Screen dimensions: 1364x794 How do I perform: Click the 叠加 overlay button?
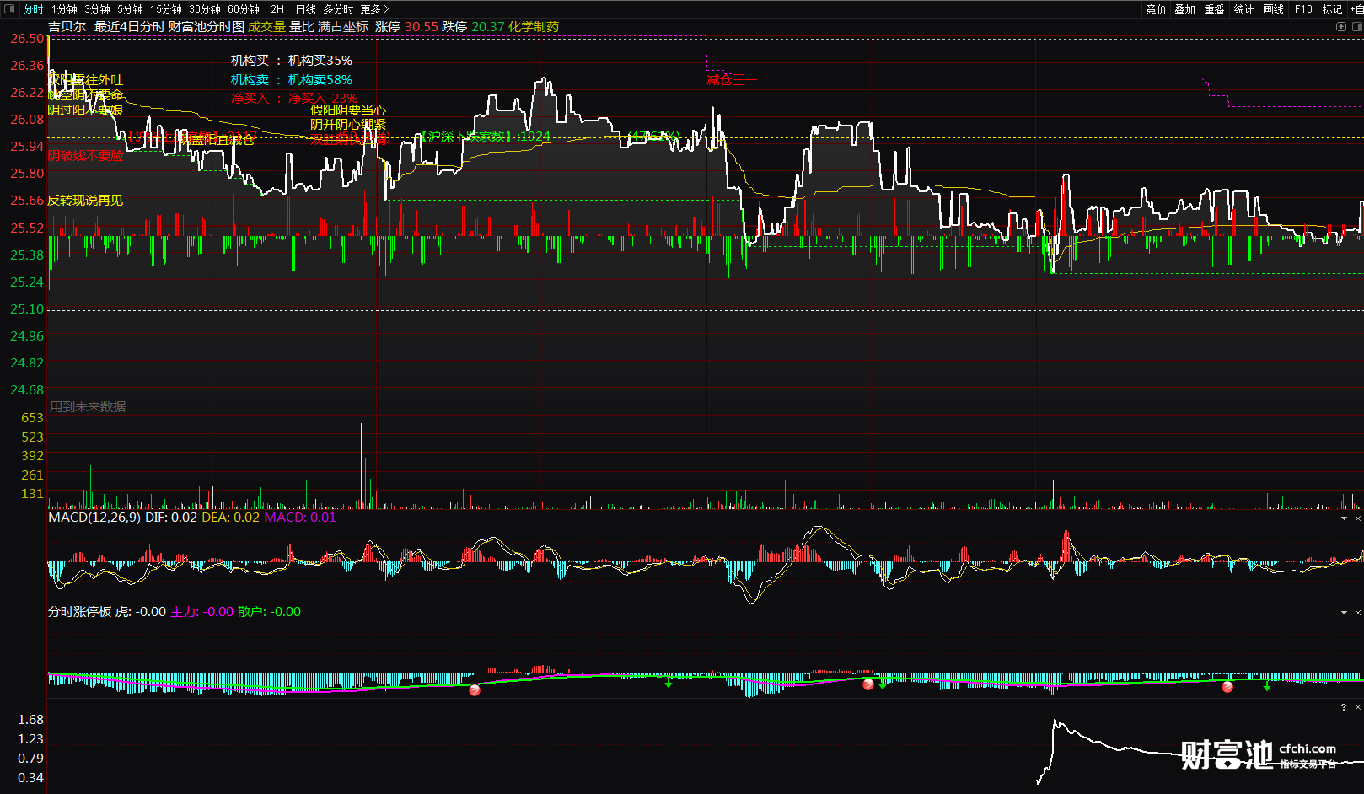[x=1184, y=9]
